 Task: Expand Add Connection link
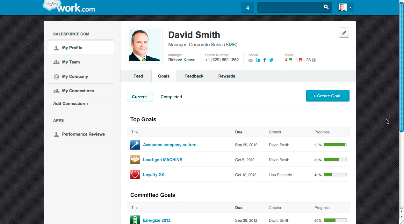(71, 104)
